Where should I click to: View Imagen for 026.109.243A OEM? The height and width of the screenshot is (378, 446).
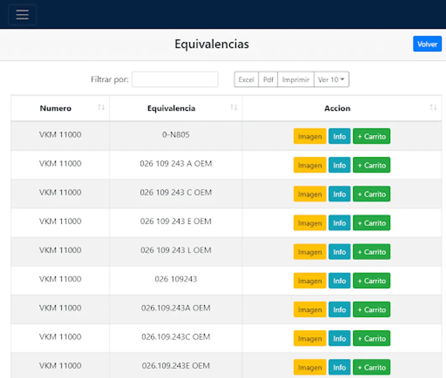click(x=310, y=310)
